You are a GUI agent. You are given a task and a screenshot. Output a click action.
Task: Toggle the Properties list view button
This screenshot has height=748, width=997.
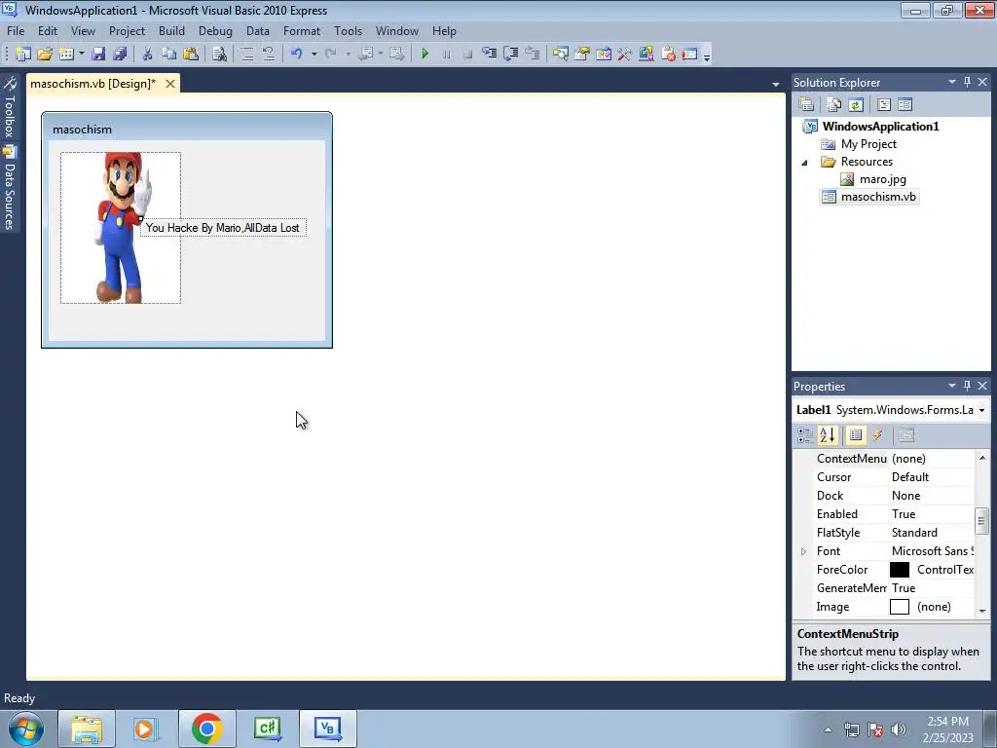click(x=856, y=435)
